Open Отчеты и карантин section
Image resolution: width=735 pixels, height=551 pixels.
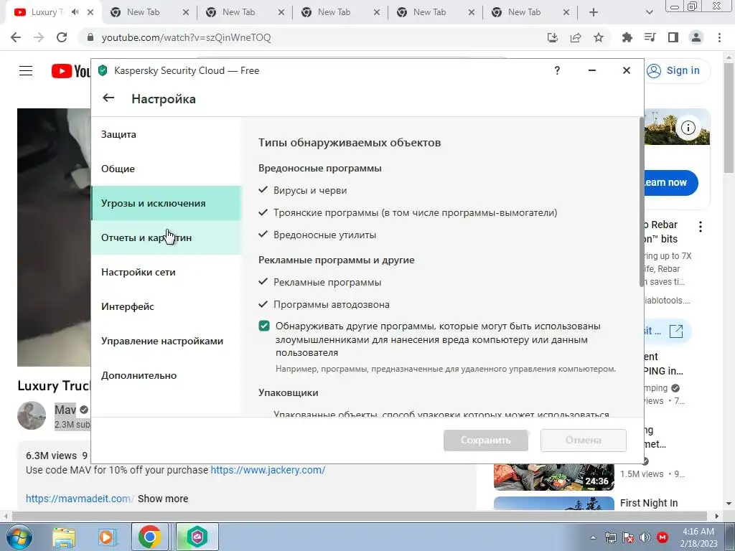pos(167,237)
